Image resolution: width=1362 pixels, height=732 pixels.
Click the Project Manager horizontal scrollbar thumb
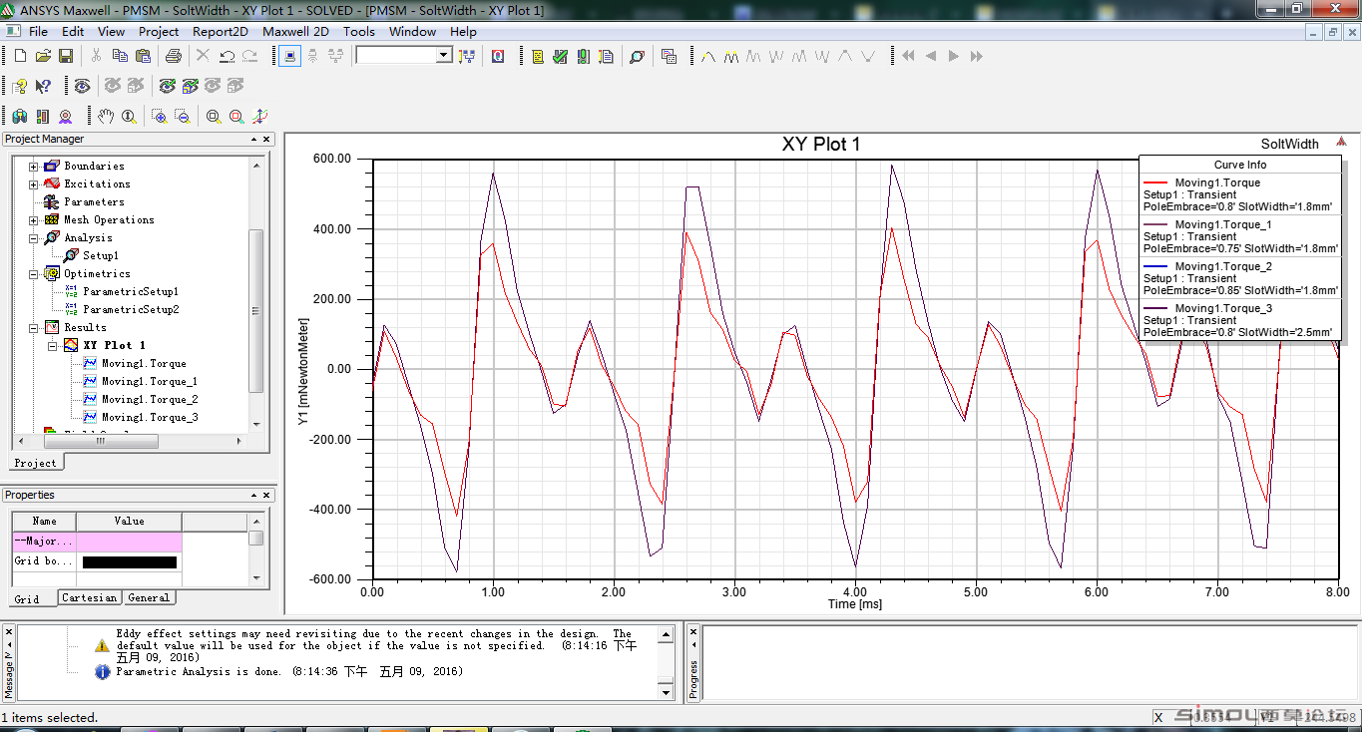point(100,440)
